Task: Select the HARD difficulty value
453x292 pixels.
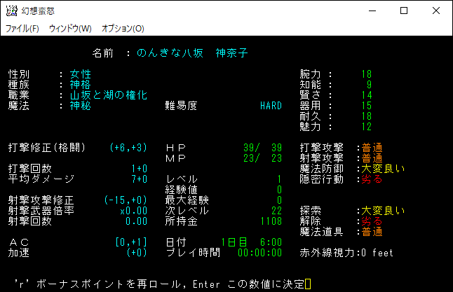Action: click(x=270, y=106)
